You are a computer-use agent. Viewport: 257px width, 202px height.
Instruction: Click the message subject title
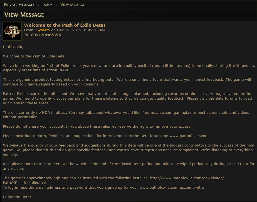(65, 25)
